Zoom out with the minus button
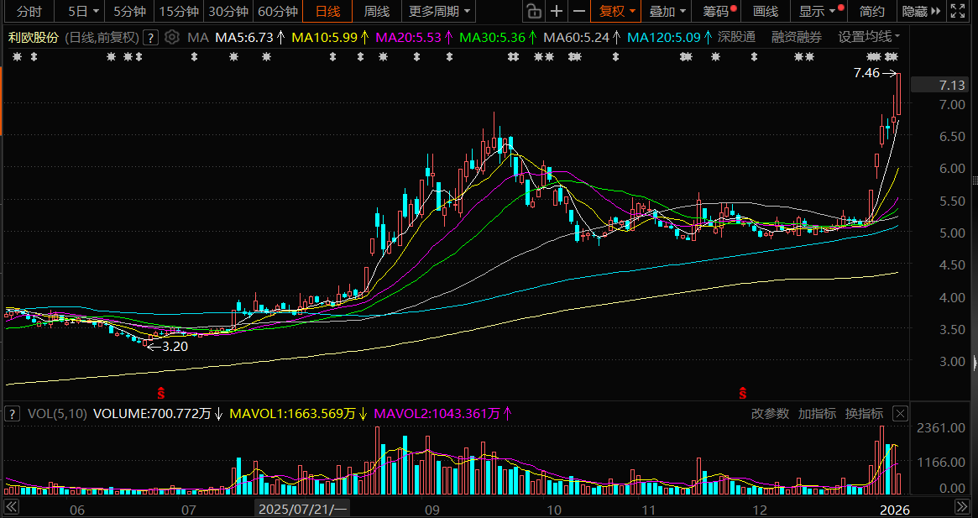Viewport: 978px width, 518px height. pyautogui.click(x=579, y=11)
